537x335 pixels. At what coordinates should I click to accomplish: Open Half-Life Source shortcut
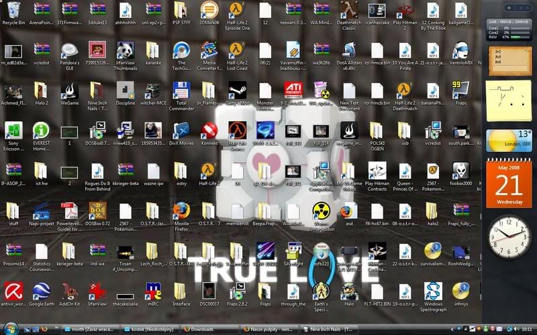[x=238, y=130]
